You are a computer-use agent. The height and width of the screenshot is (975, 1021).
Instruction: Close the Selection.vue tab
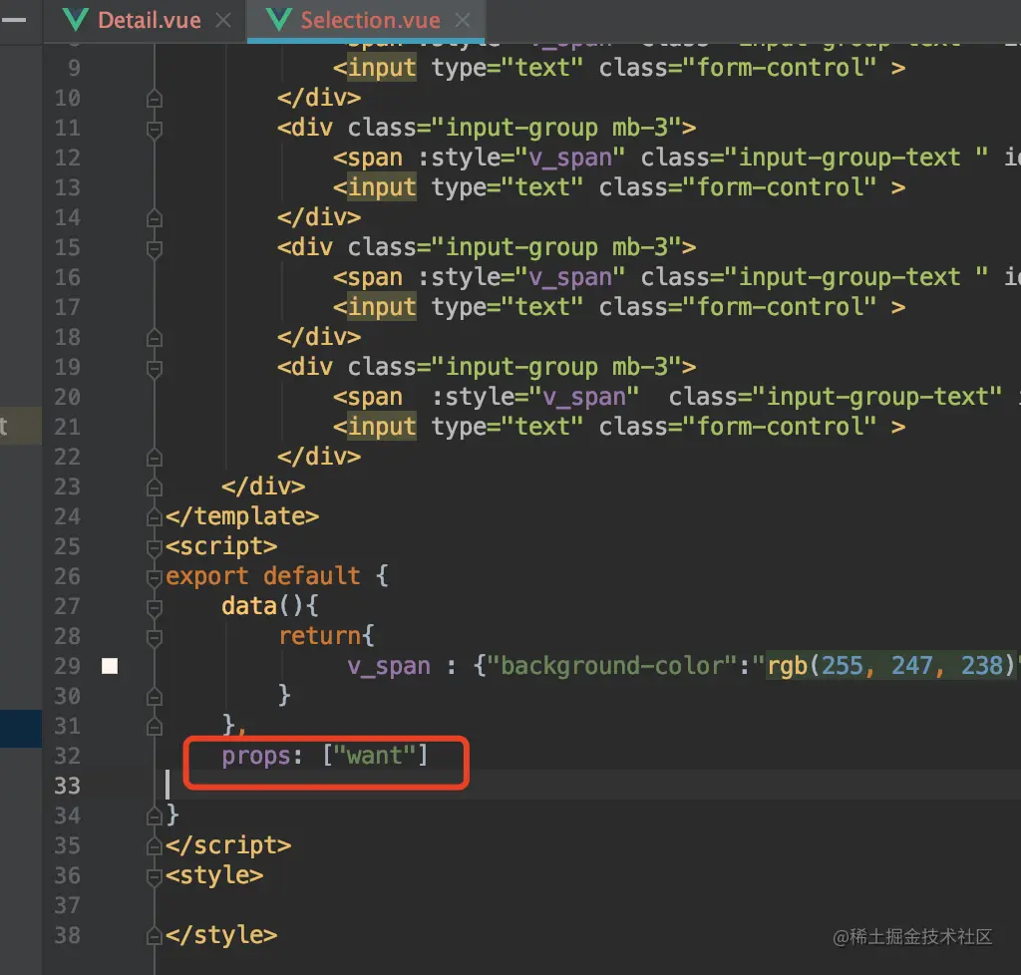coord(463,21)
